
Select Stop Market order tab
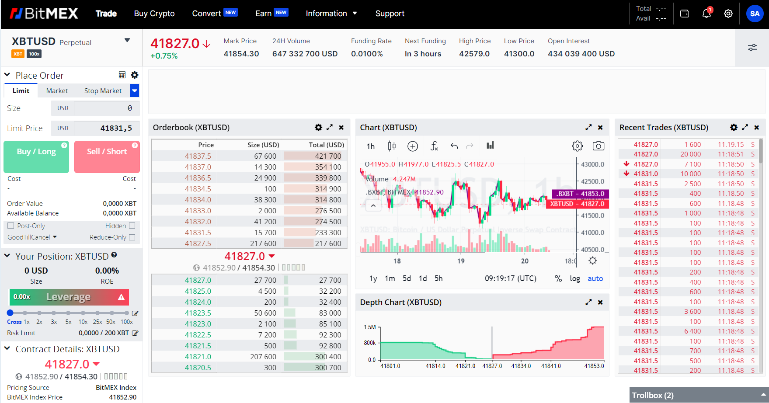[x=103, y=90]
